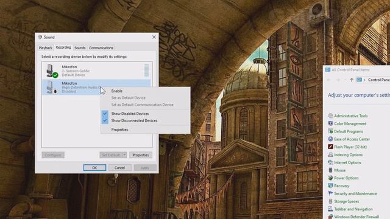
Task: Open the Security and Maintenance link
Action: pos(355,193)
